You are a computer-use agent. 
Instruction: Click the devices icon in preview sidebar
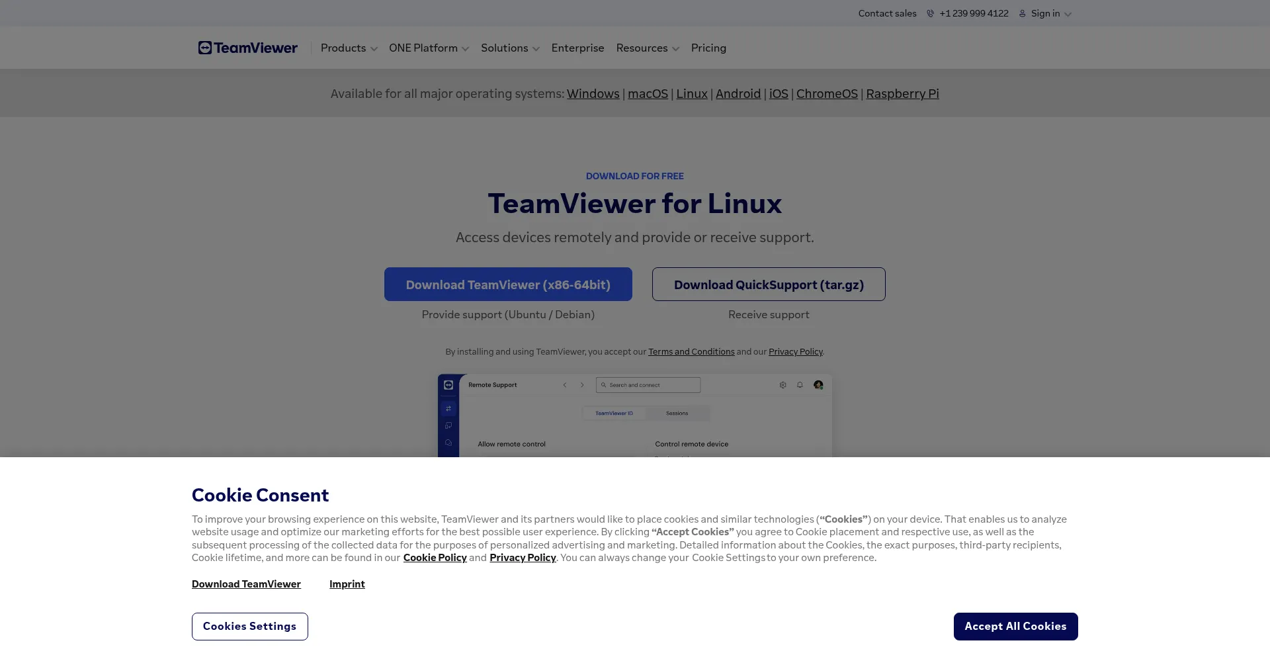point(448,425)
